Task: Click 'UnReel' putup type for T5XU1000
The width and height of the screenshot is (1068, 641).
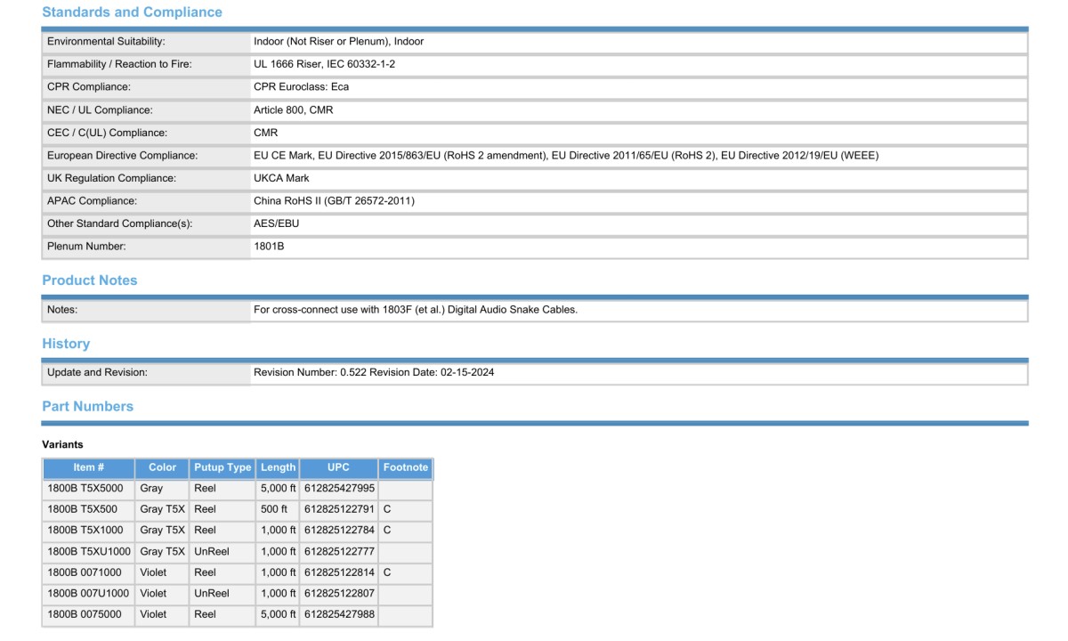Action: click(x=212, y=552)
